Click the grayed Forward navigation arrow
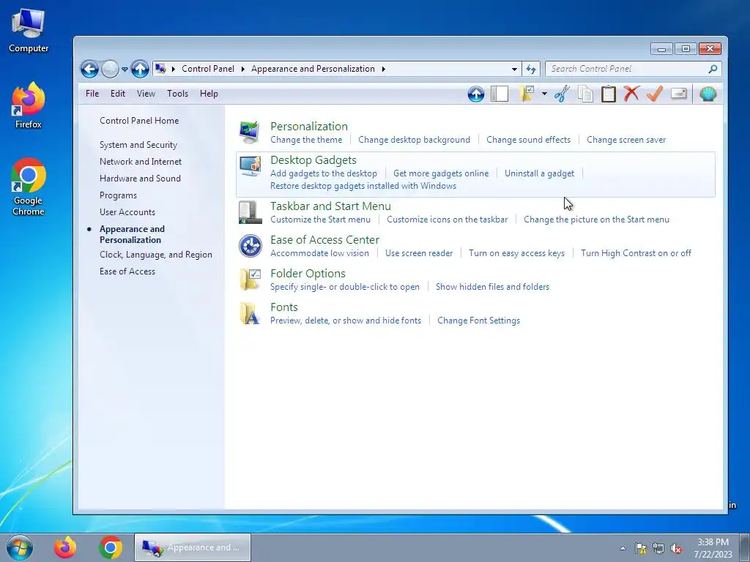 point(110,70)
